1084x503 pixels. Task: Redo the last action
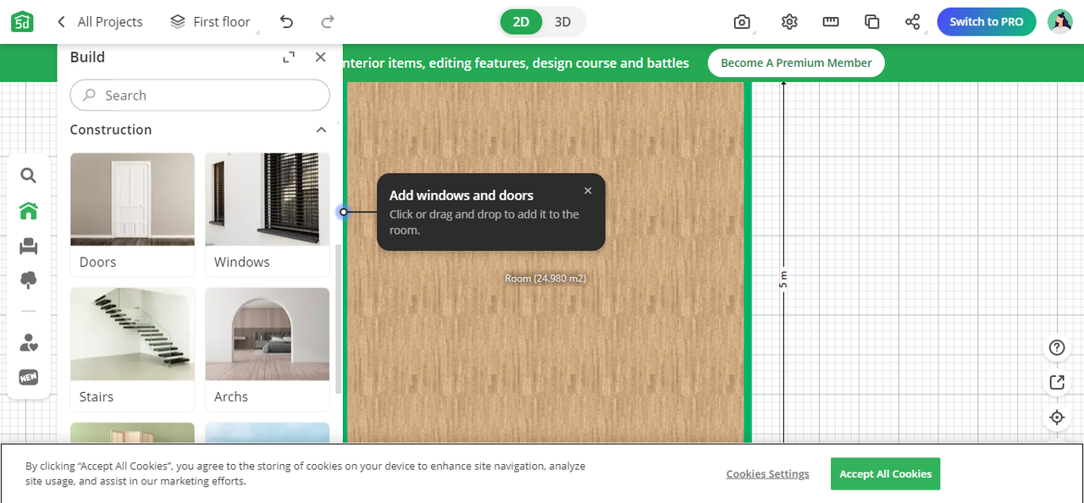[328, 22]
